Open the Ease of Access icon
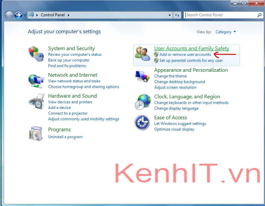The height and width of the screenshot is (206, 265). [x=142, y=123]
